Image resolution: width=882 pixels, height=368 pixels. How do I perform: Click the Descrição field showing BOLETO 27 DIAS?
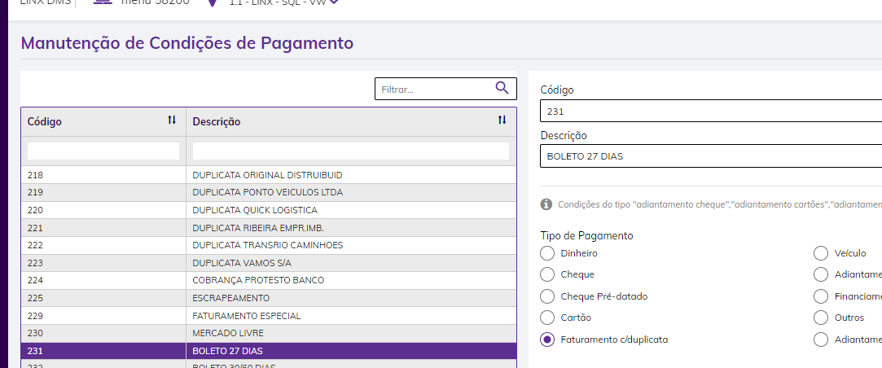[x=709, y=156]
